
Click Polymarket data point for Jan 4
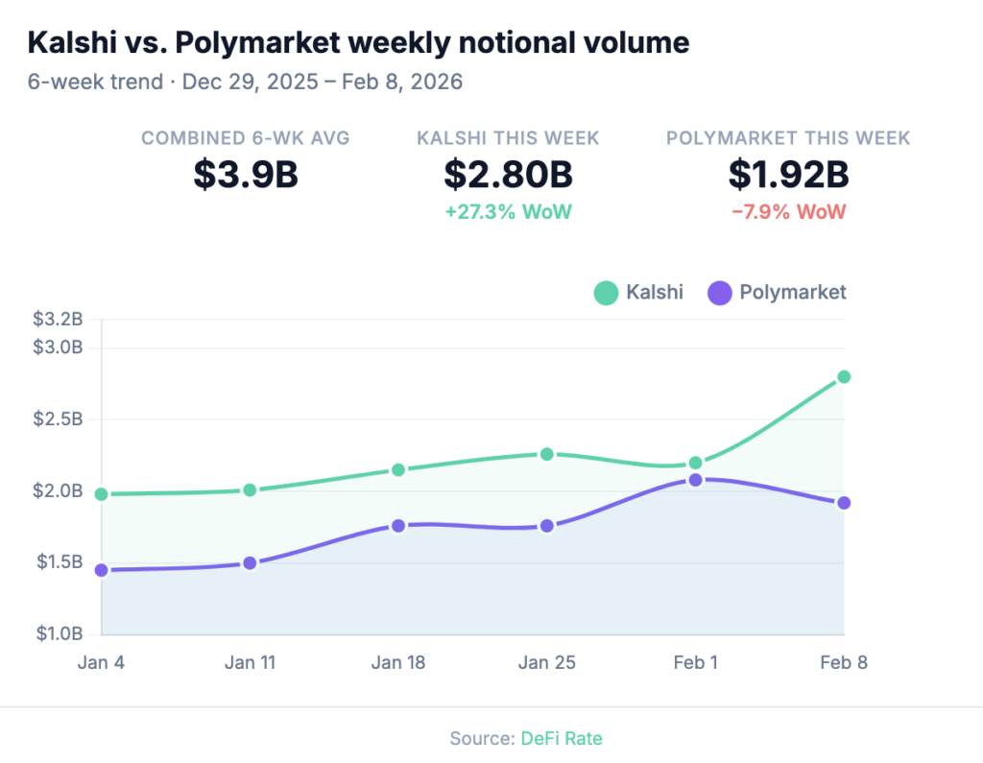[102, 570]
